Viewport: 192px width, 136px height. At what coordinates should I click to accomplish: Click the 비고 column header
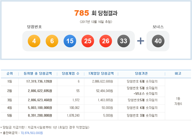click(x=178, y=74)
